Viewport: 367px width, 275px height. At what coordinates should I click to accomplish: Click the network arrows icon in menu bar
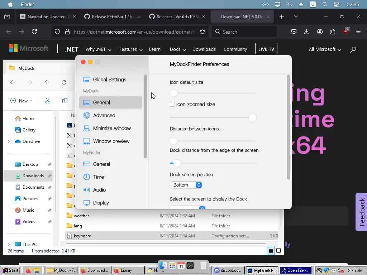266,4
